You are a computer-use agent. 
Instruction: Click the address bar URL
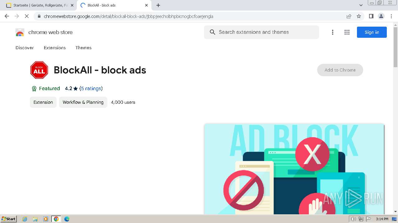click(x=128, y=16)
